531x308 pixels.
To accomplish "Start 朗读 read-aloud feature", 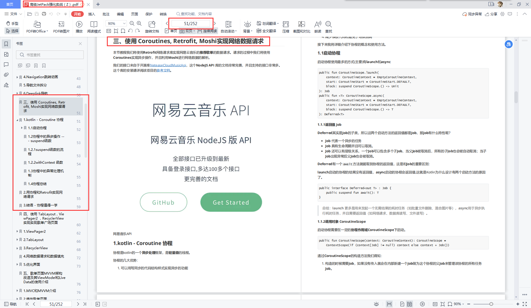I will tap(318, 27).
